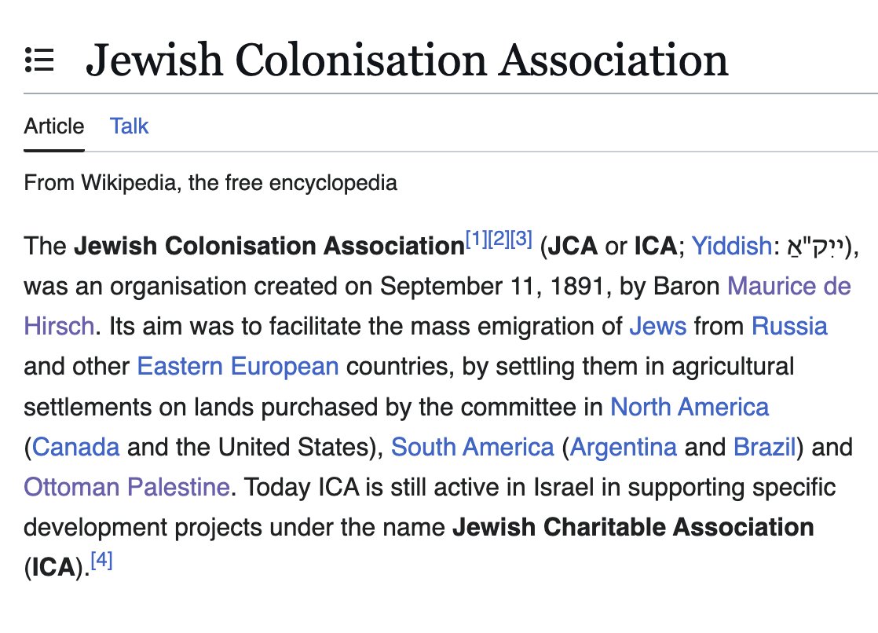Viewport: 878px width, 633px height.
Task: Open citation reference [3]
Action: pos(521,238)
